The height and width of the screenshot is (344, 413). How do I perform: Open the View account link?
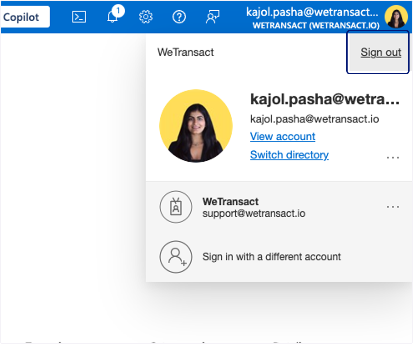pyautogui.click(x=283, y=137)
